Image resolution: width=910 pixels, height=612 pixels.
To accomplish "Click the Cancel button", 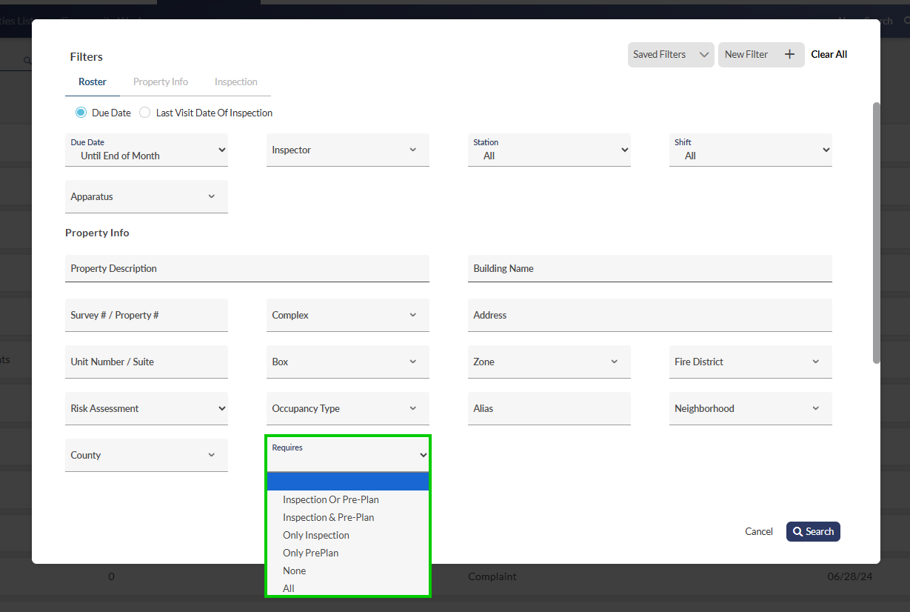I will coord(758,531).
